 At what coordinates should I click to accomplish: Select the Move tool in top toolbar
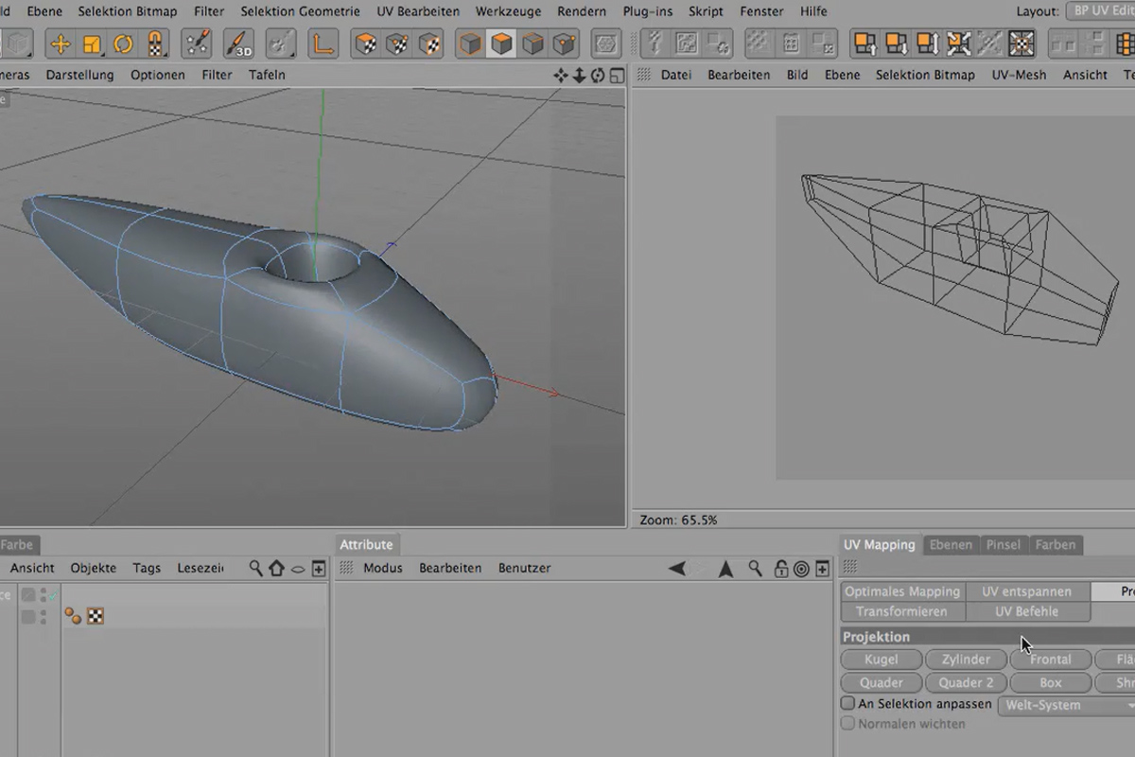coord(61,44)
